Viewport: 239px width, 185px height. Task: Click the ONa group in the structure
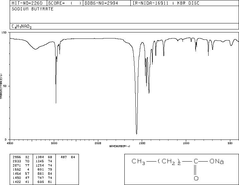pyautogui.click(x=217, y=161)
